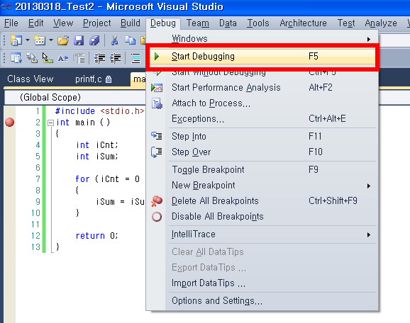Click the Delete All Breakpoints icon
410x323 pixels.
[157, 201]
